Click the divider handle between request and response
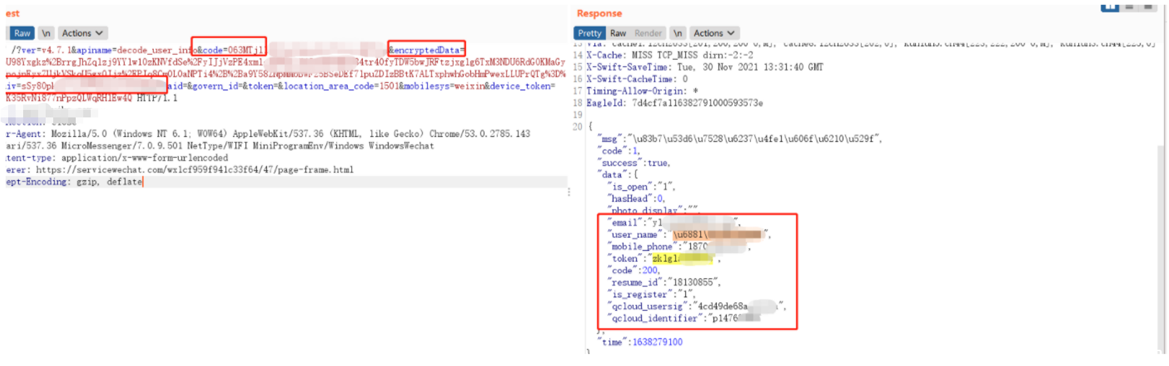1169x366 pixels. point(569,192)
